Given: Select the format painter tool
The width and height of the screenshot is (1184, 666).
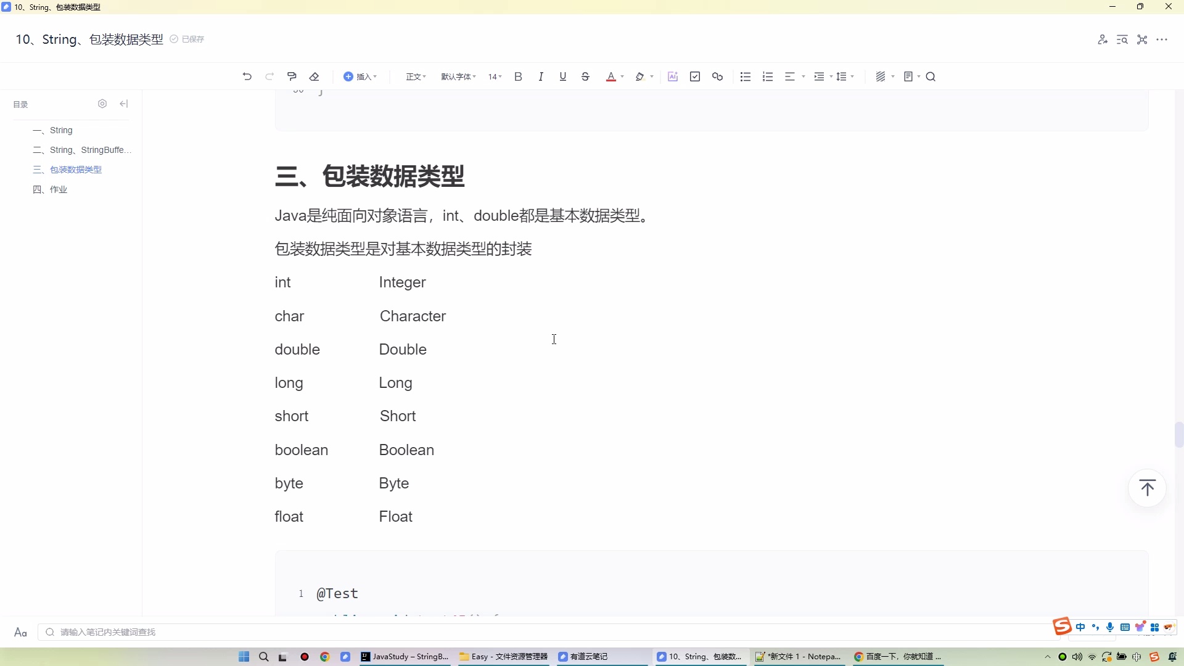Looking at the screenshot, I should [x=292, y=76].
